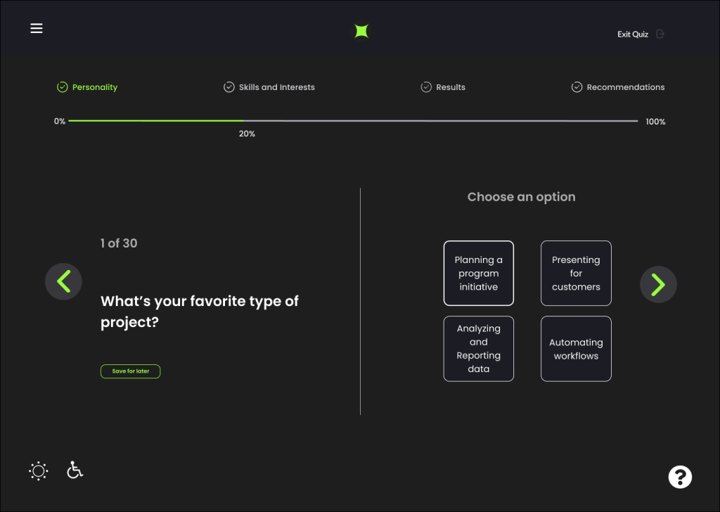Click the exit door icon
The width and height of the screenshot is (720, 512).
[660, 34]
